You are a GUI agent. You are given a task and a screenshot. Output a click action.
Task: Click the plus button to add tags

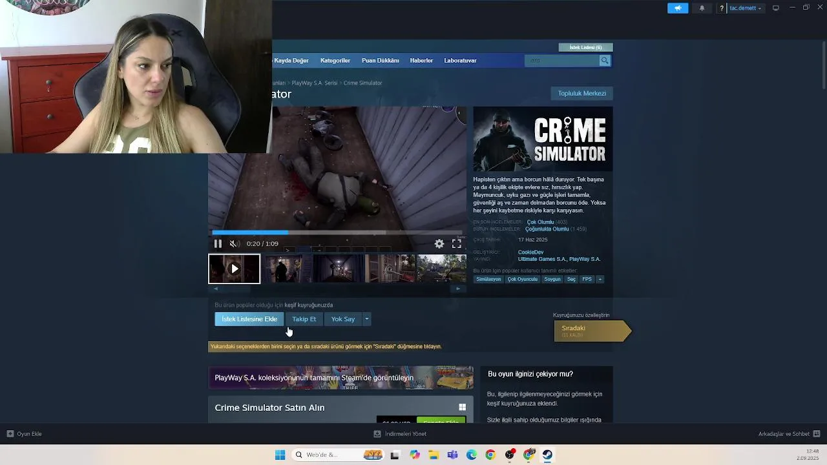(x=600, y=280)
